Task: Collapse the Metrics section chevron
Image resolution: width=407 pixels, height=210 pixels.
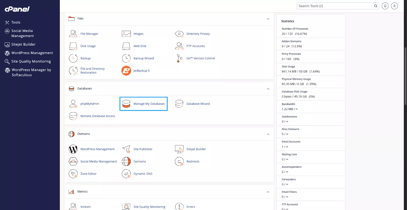Action: (x=268, y=192)
